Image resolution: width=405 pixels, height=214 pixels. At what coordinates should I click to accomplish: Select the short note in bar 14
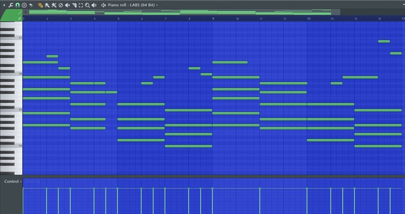[x=336, y=83]
